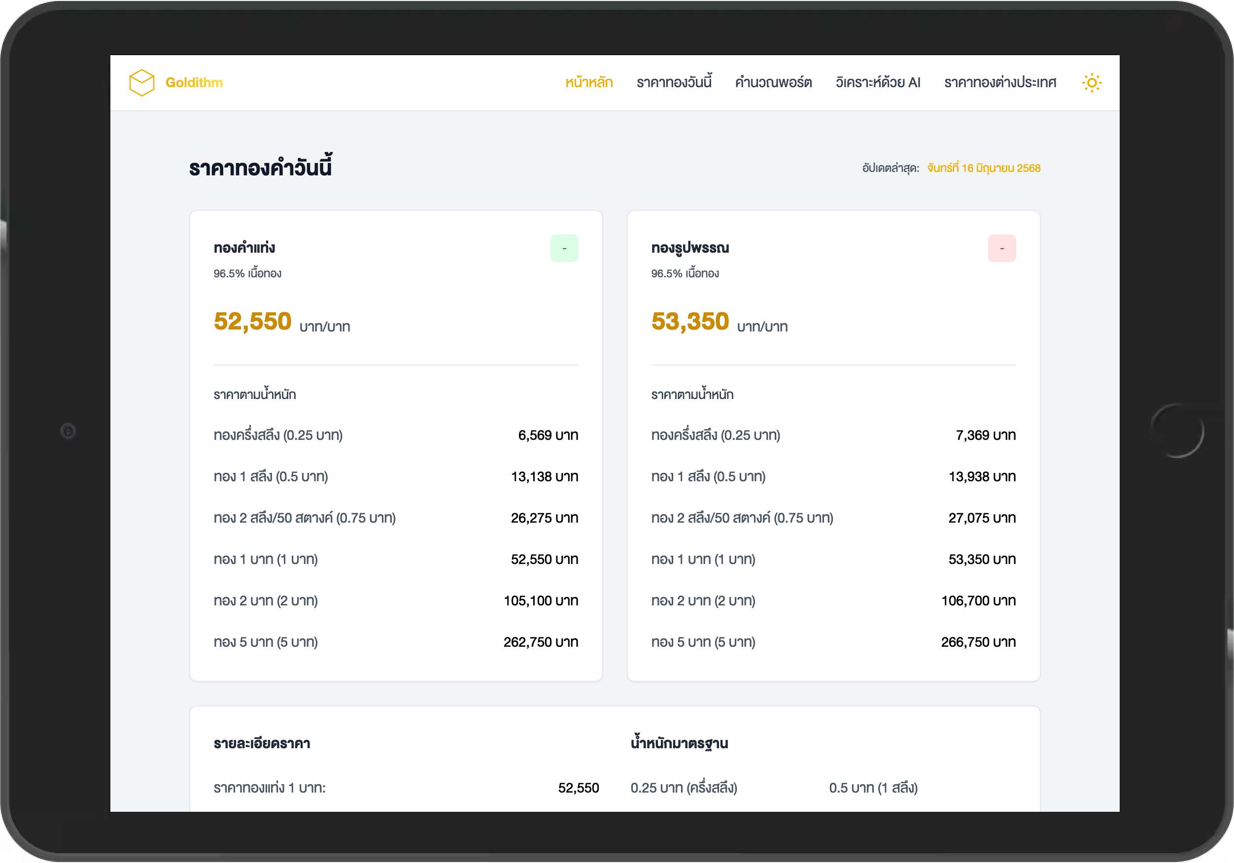1234x863 pixels.
Task: Click the green change badge on ทองคำแท่ง
Action: [564, 248]
